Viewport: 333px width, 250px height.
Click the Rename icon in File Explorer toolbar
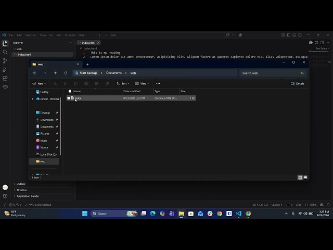pos(86,83)
